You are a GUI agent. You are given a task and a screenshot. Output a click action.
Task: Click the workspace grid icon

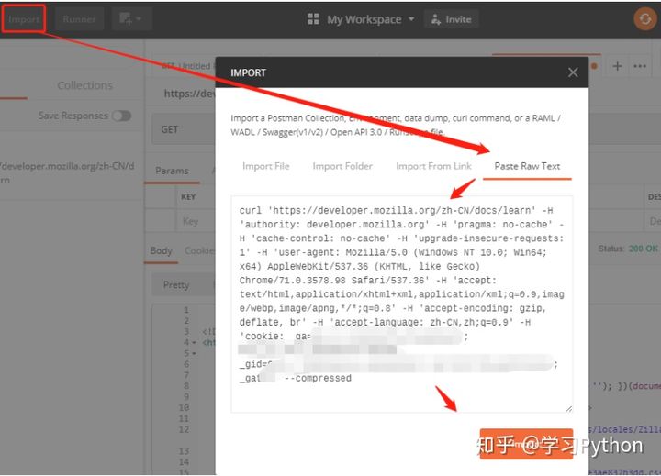313,19
